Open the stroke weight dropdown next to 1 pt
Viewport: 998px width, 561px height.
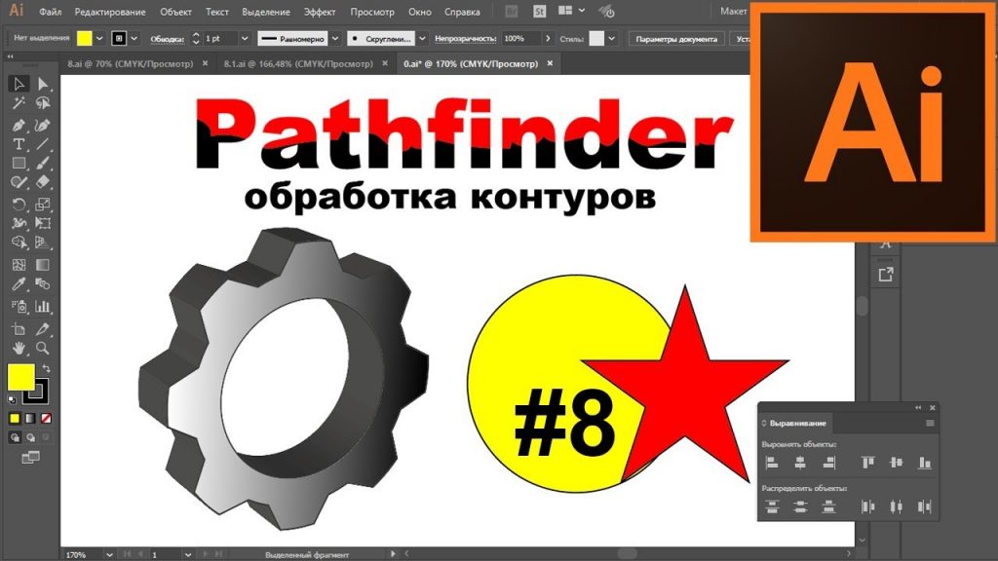(245, 39)
